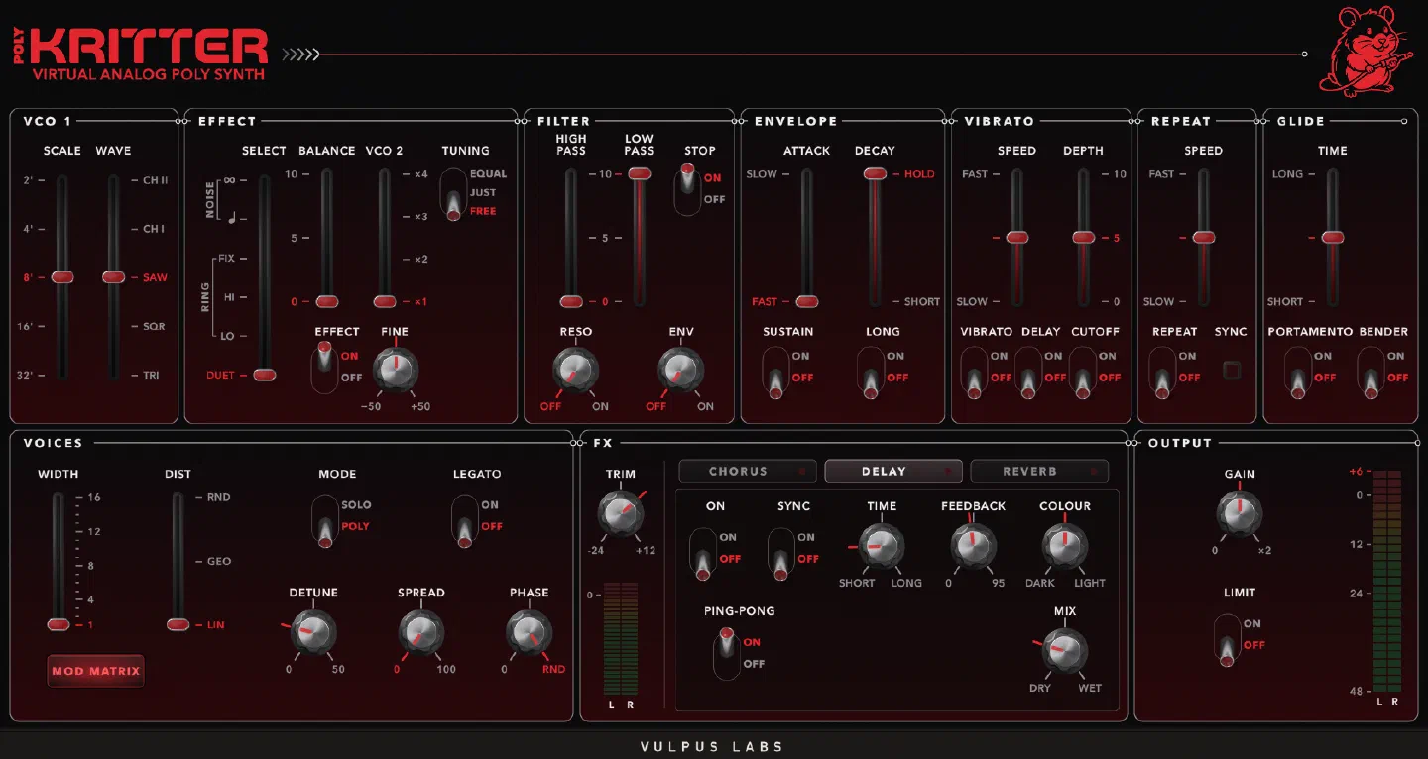Image resolution: width=1428 pixels, height=759 pixels.
Task: Toggle the PING-PONG delay switch
Action: 727,653
